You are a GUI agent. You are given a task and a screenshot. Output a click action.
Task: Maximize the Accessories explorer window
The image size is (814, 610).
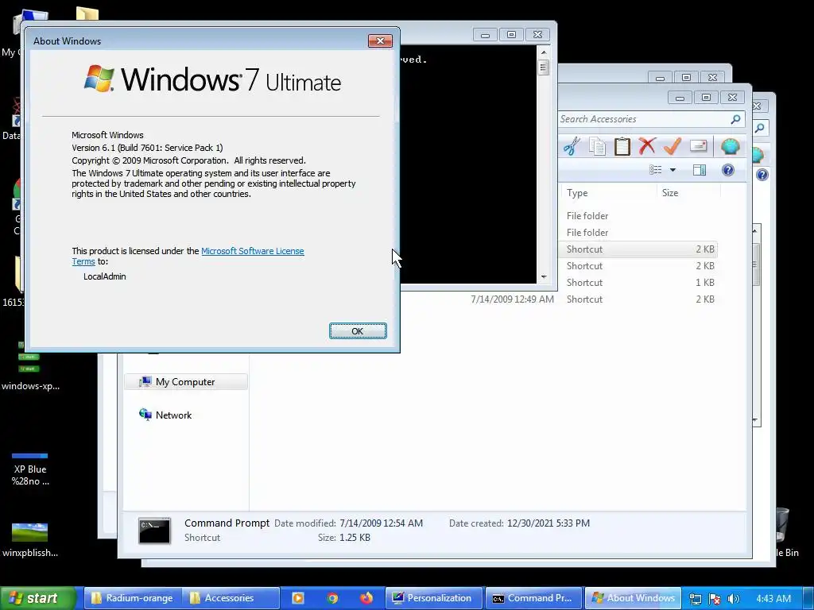(706, 98)
